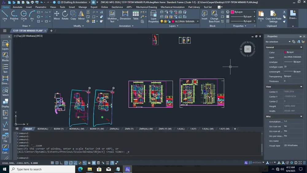Screen dimensions: 307x173
Task: Open the Multiline Text tool
Action: [112, 17]
